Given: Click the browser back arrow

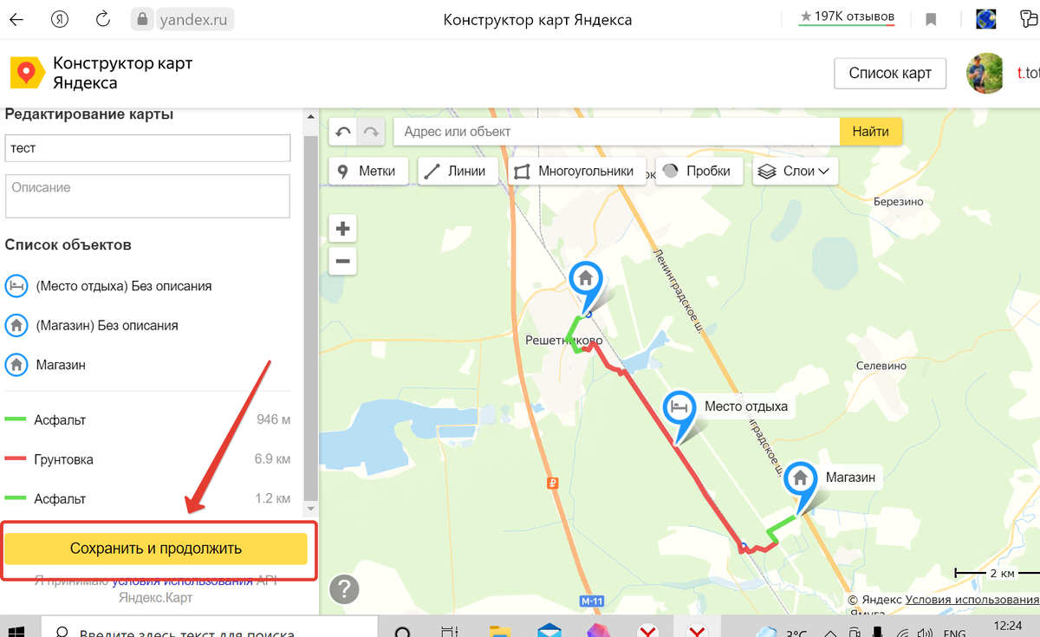Looking at the screenshot, I should 16,19.
